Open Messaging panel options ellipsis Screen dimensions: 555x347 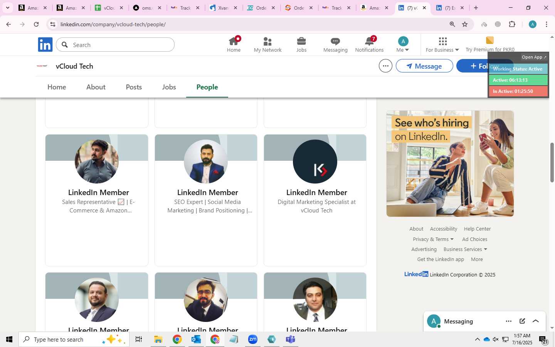click(509, 321)
